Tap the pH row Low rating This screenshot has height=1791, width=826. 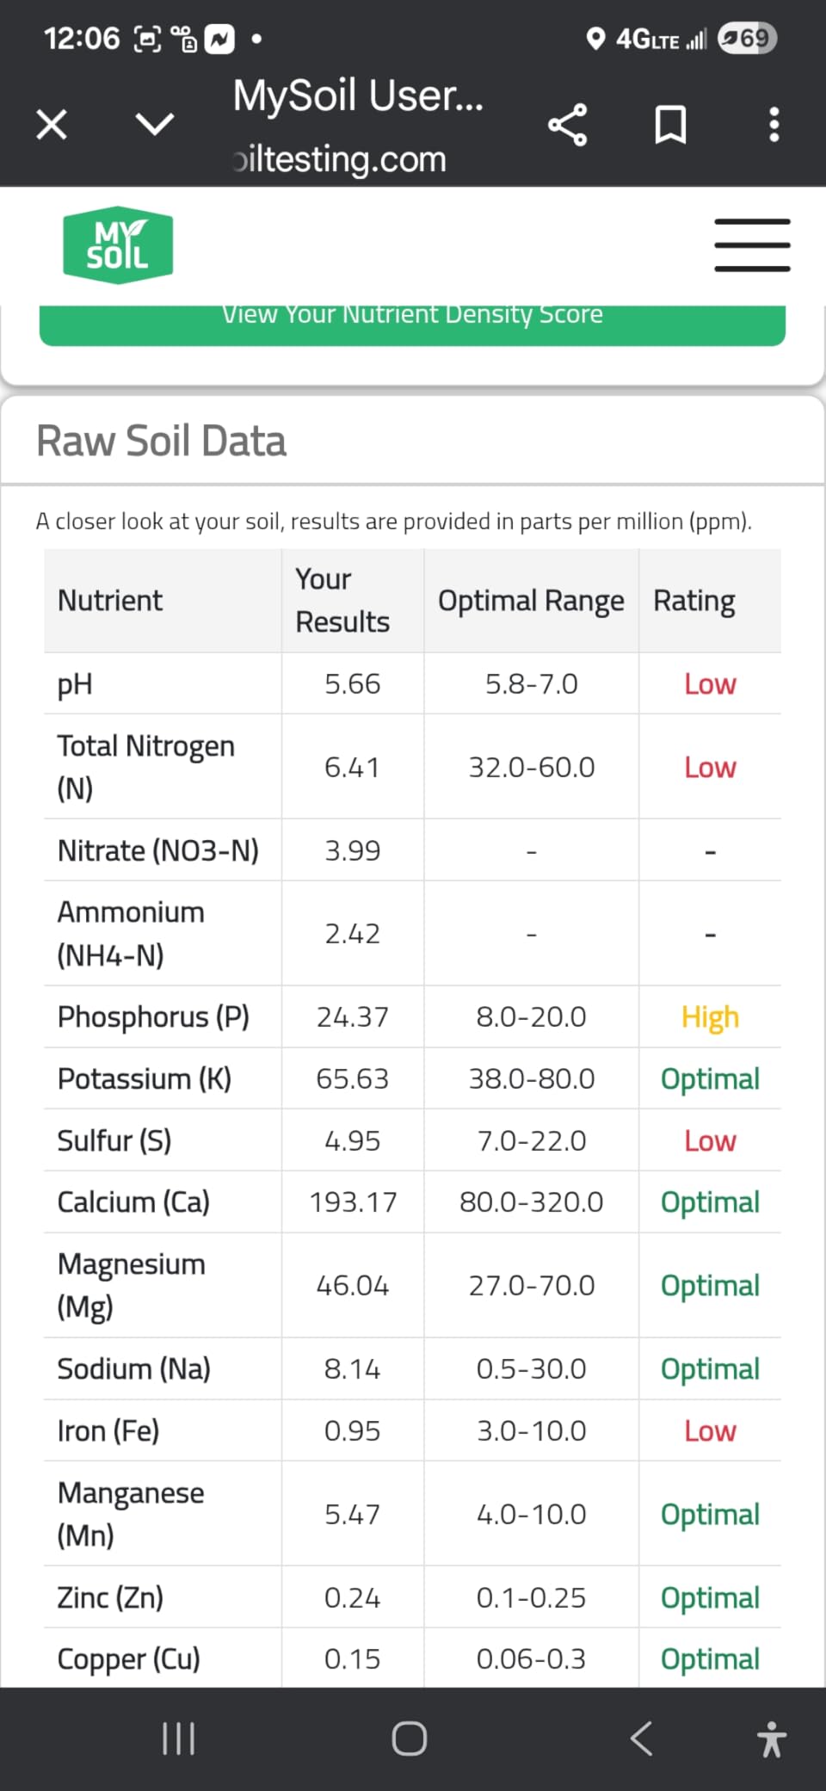[710, 684]
